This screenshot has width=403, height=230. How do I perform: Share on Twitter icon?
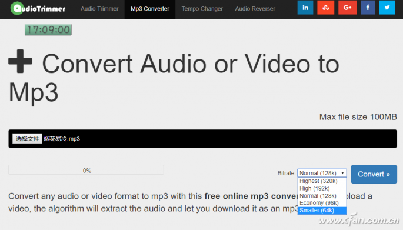tap(387, 8)
